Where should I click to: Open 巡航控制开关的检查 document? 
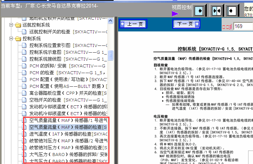pos(68,32)
